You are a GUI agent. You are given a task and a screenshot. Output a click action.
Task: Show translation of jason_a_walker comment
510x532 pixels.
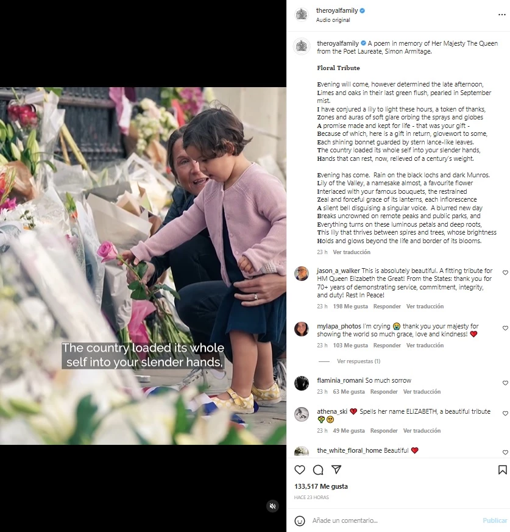click(425, 307)
